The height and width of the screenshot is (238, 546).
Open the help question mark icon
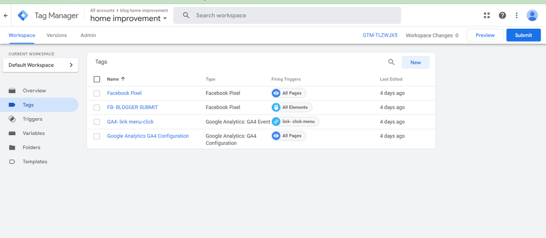(502, 15)
